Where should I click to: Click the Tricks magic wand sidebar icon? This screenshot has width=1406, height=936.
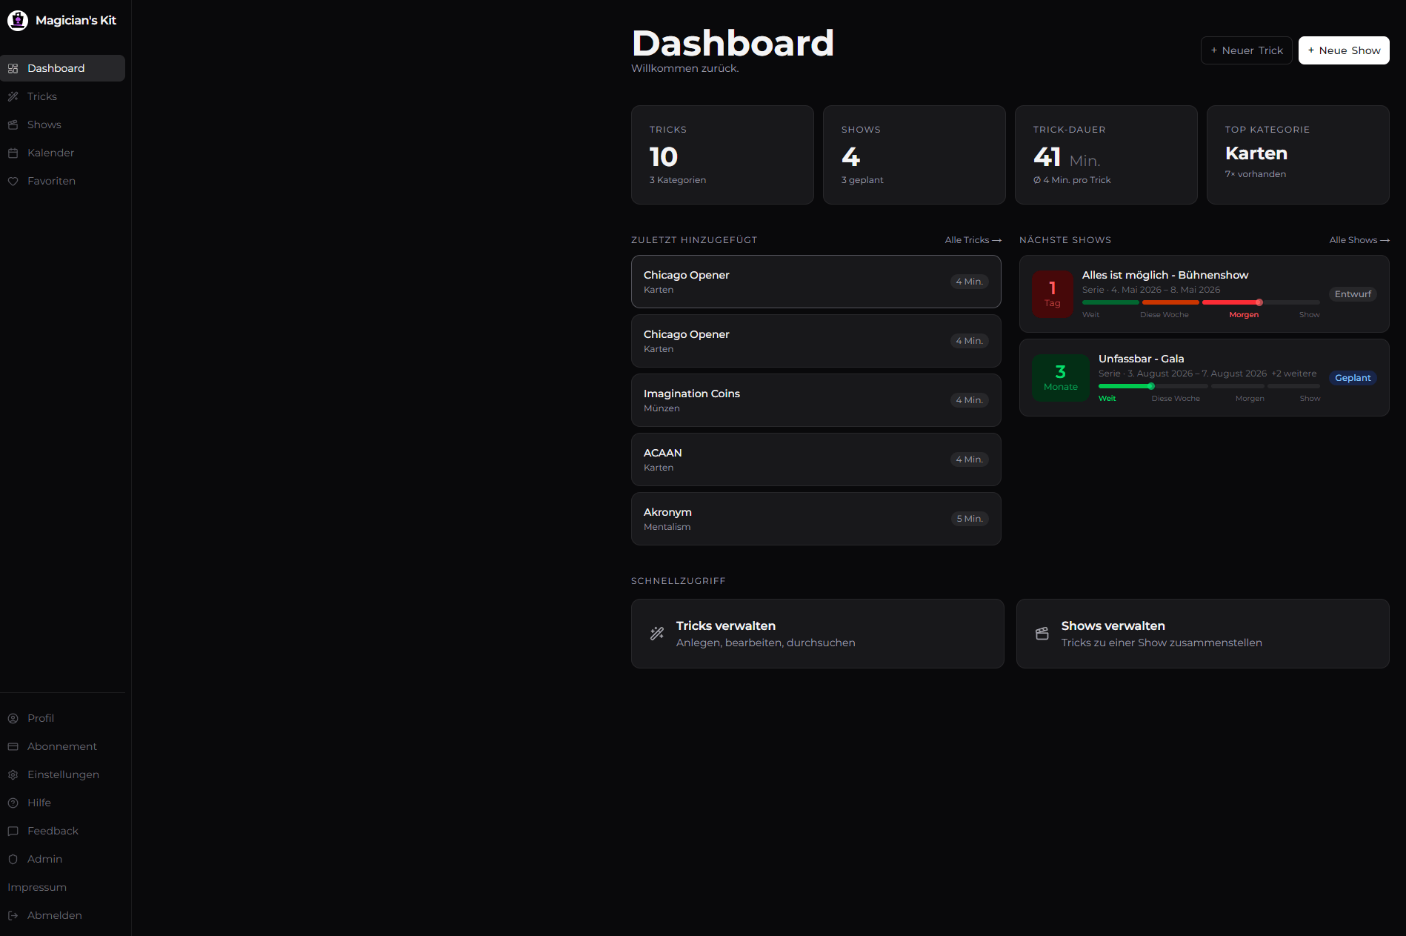13,96
